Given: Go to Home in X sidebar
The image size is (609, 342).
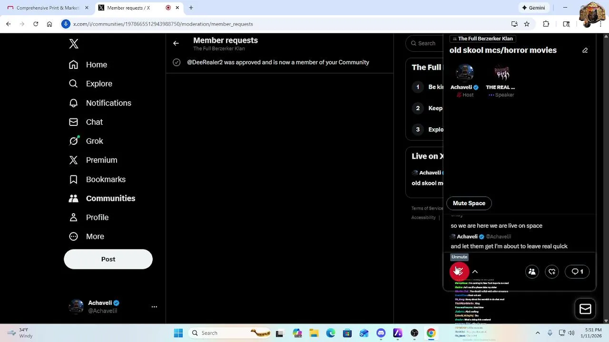Looking at the screenshot, I should point(88,65).
